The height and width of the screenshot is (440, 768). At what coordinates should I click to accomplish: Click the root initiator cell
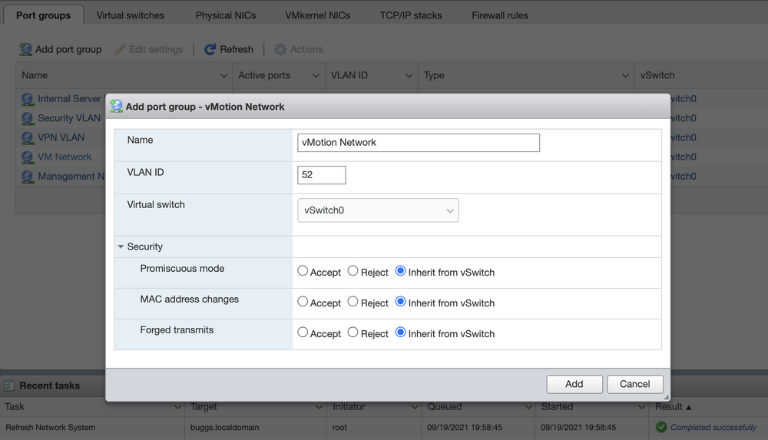(339, 427)
